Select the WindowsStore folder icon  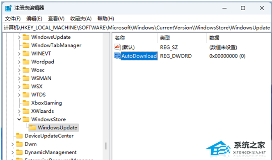point(26,119)
